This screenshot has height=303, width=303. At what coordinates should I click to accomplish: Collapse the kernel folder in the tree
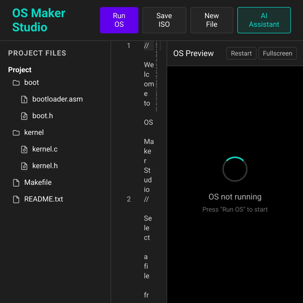[x=34, y=133]
